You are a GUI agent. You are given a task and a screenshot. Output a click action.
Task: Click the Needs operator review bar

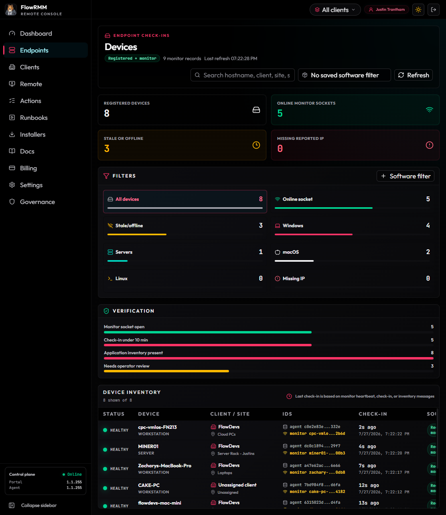(269, 371)
